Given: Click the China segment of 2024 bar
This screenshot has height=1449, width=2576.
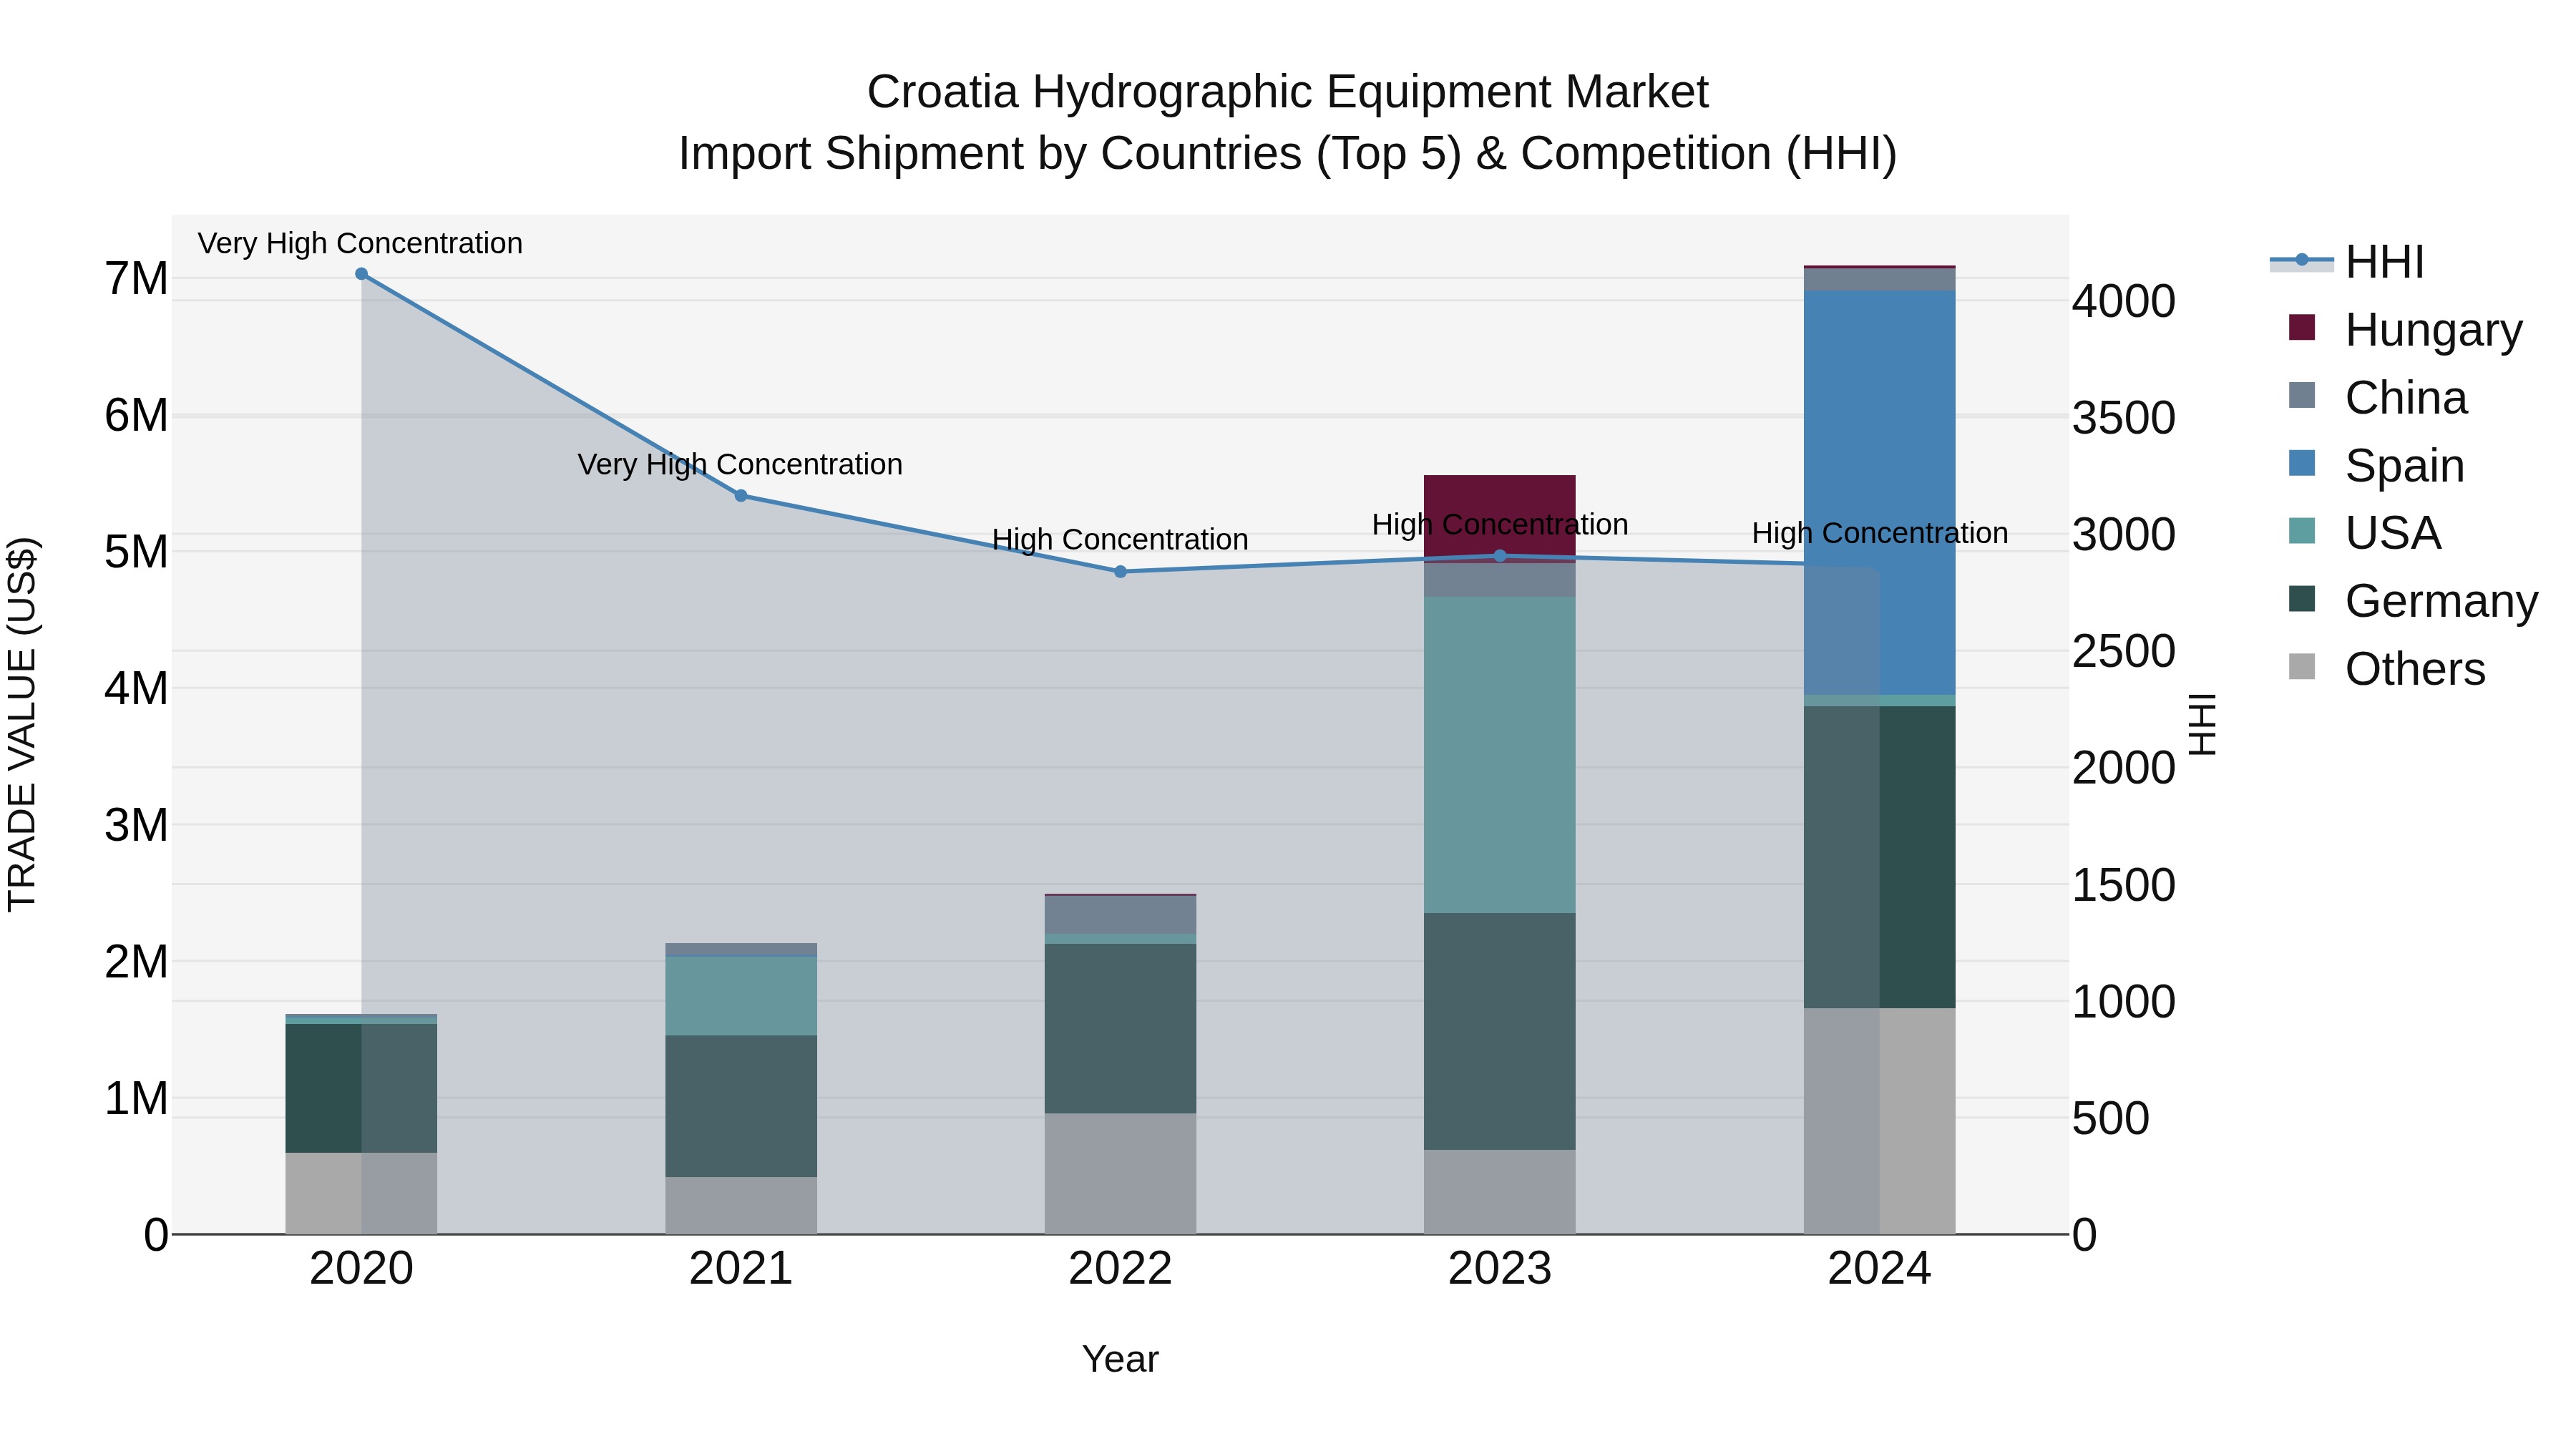Looking at the screenshot, I should (1880, 279).
